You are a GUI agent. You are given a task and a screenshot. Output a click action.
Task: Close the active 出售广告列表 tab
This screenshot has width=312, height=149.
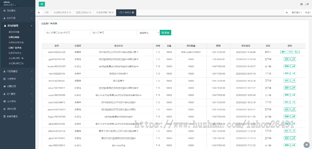point(133,12)
